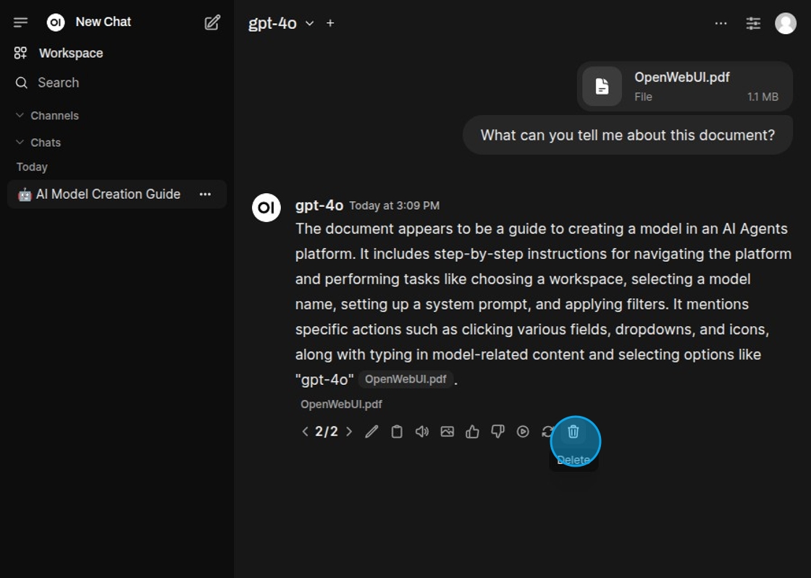Copy the response with the clipboard icon
The width and height of the screenshot is (811, 578).
[397, 432]
